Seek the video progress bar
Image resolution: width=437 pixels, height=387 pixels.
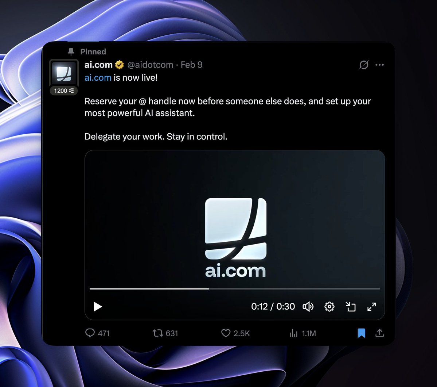click(235, 289)
